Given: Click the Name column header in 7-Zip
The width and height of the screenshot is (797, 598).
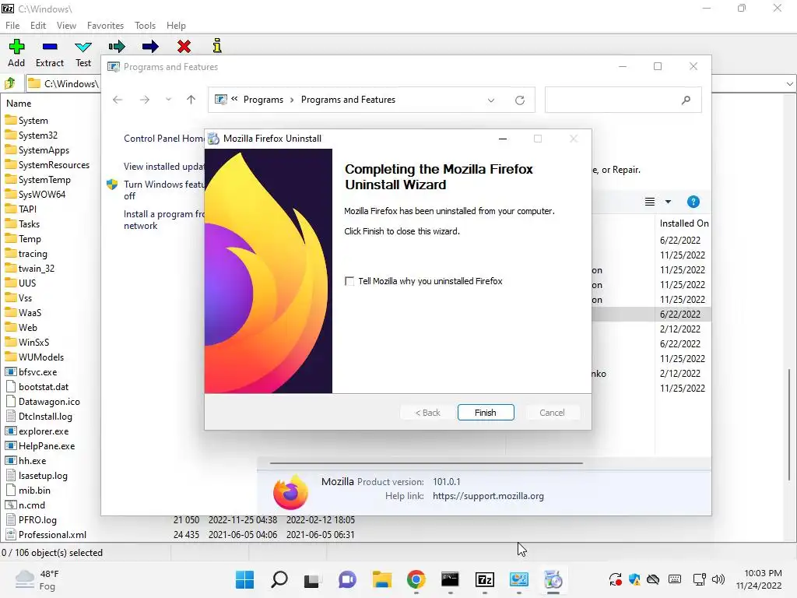Looking at the screenshot, I should (19, 104).
